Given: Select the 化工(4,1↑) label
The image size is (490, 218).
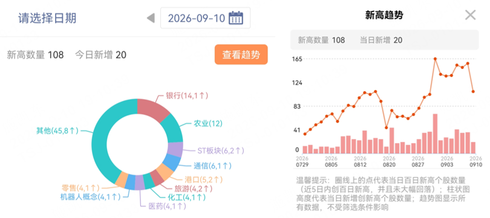Looking at the screenshot, I should pyautogui.click(x=187, y=197).
